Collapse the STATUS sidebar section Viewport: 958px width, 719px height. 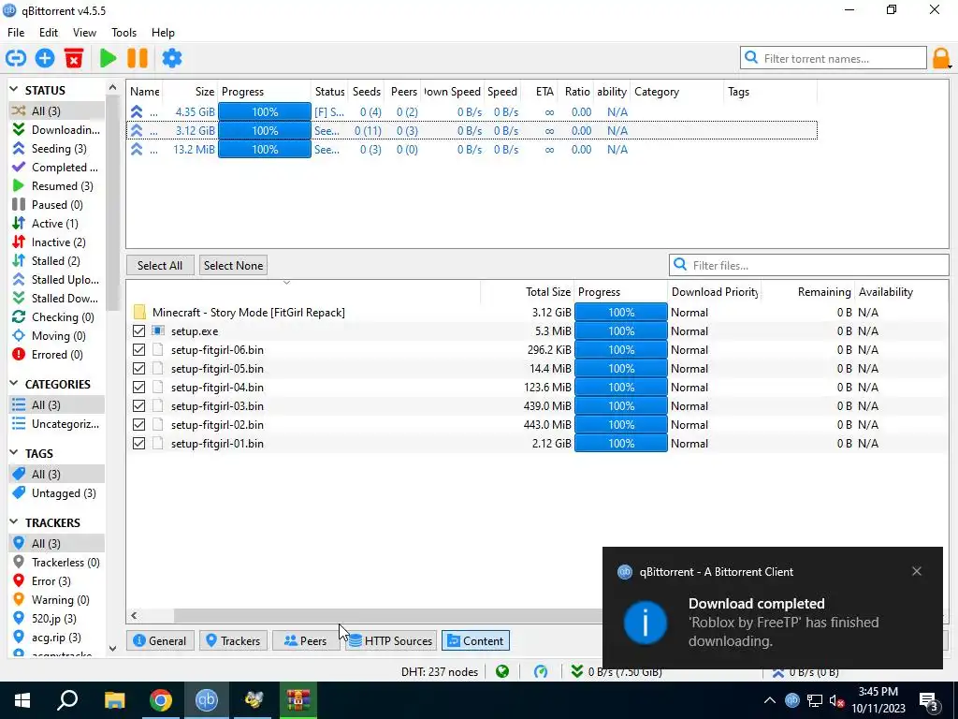point(14,90)
